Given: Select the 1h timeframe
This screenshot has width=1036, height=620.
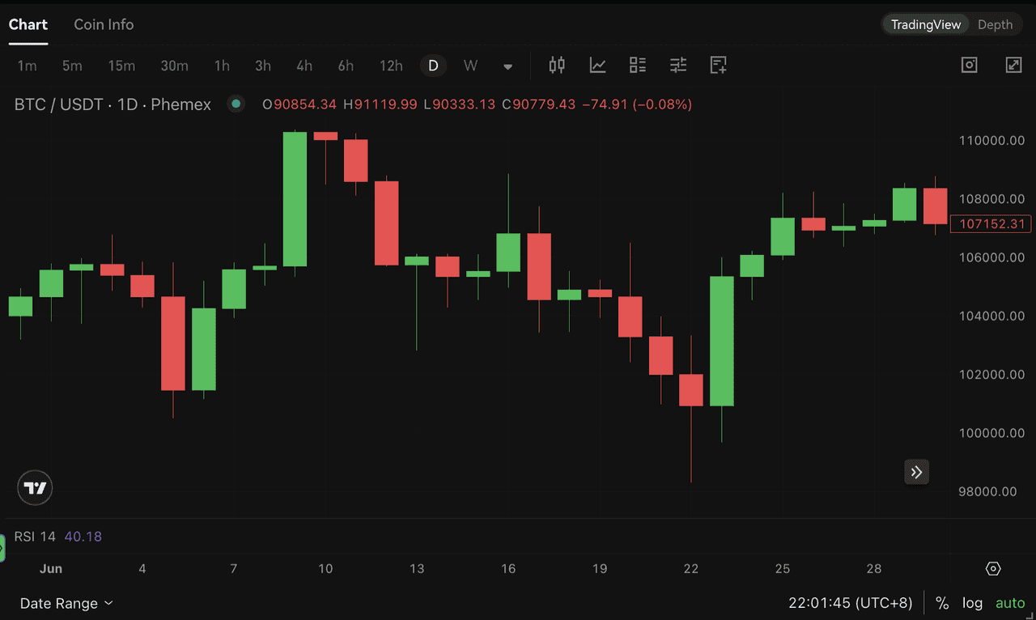Looking at the screenshot, I should tap(222, 66).
